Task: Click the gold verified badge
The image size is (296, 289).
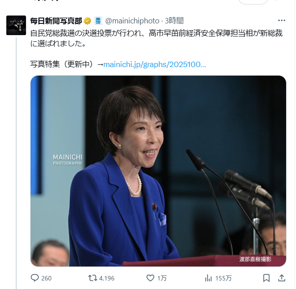Action: tap(87, 21)
